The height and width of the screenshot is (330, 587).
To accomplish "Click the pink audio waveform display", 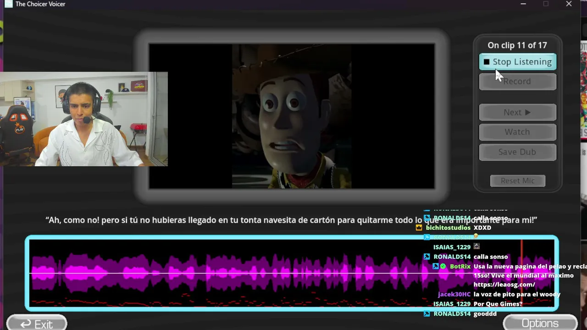I will coord(292,273).
